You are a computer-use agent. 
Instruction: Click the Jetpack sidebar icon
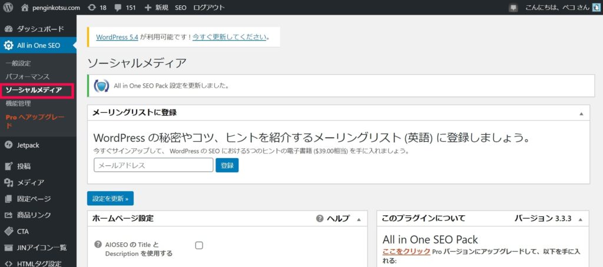9,145
